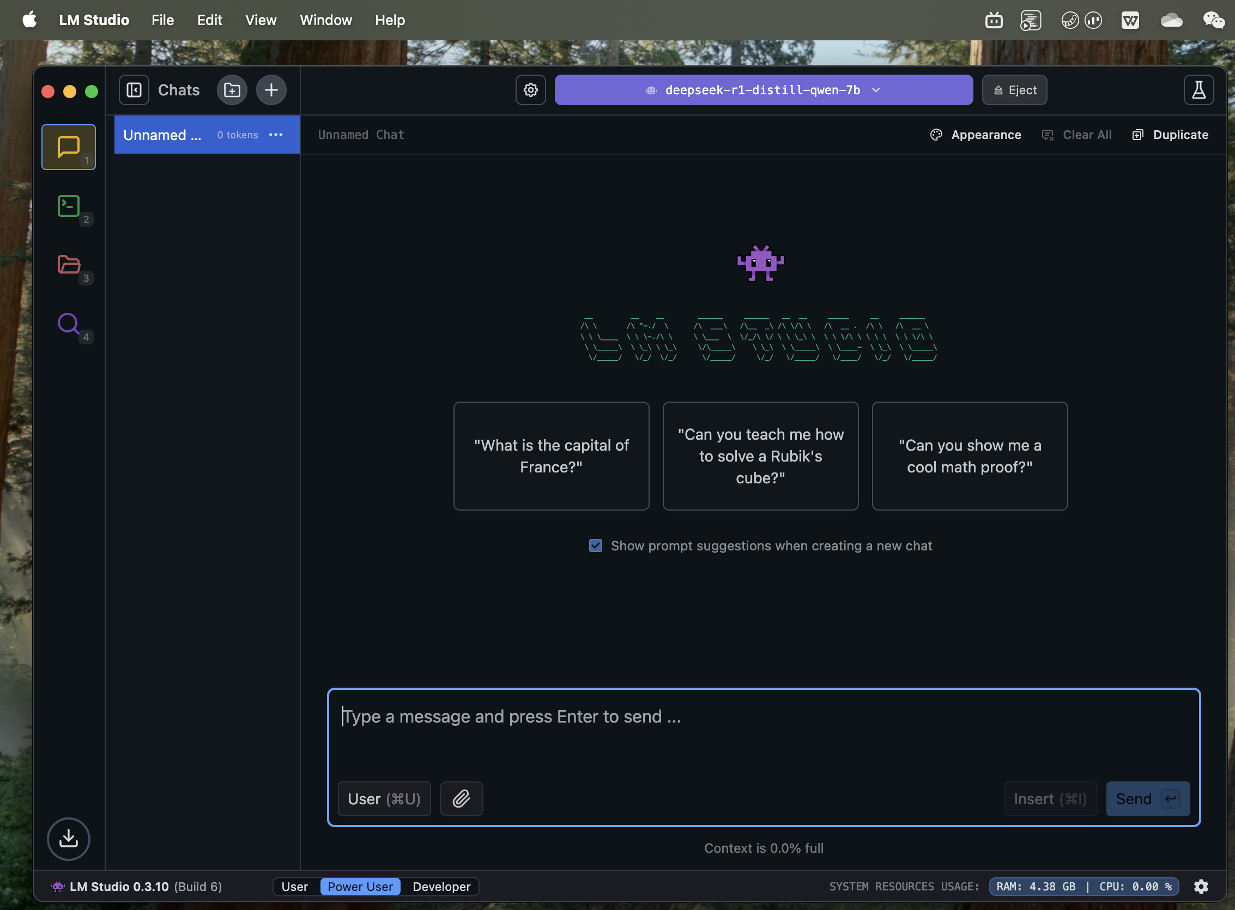Open the Developer terminal sidebar icon
Screen dimensions: 1235x910
tap(68, 206)
